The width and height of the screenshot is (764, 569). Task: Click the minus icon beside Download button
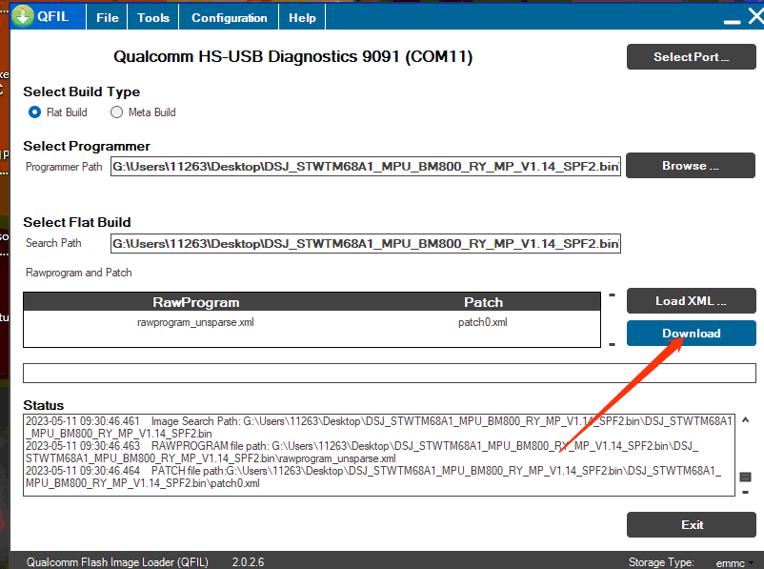[x=612, y=343]
